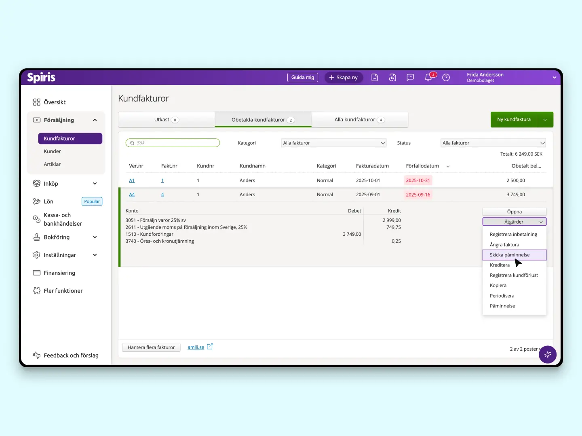Open invoice link A1
The height and width of the screenshot is (436, 582).
click(x=132, y=181)
